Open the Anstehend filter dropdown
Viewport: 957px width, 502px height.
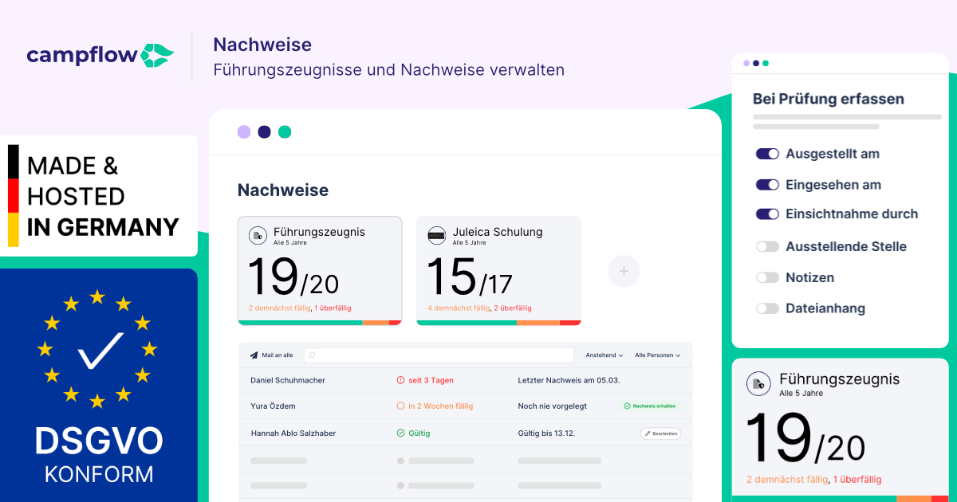(605, 355)
